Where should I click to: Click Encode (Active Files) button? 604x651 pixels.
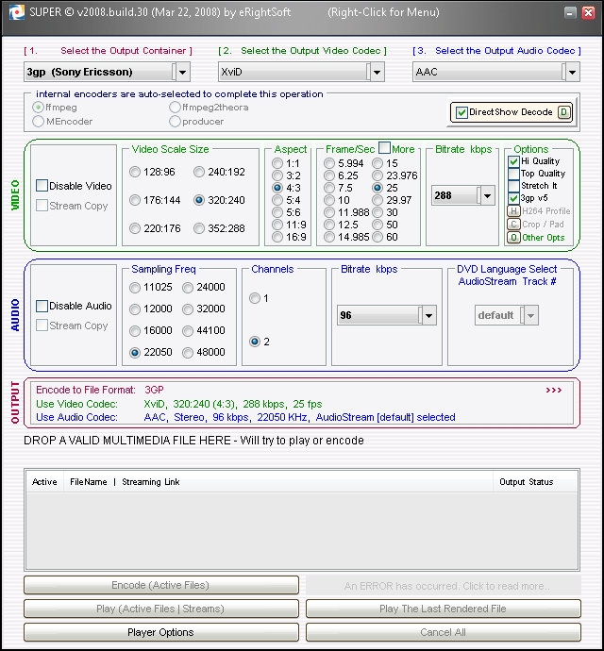coord(161,585)
